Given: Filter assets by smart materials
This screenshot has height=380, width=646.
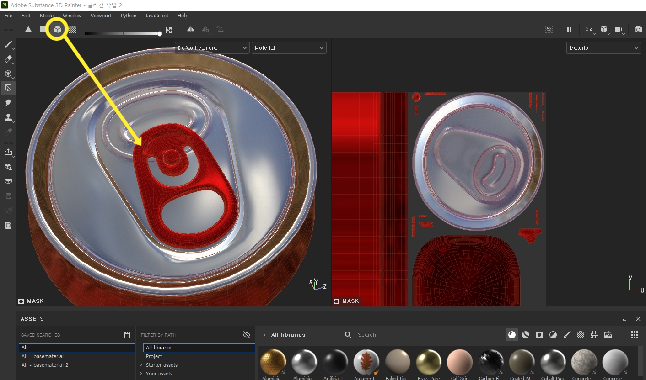Looking at the screenshot, I should pos(526,335).
